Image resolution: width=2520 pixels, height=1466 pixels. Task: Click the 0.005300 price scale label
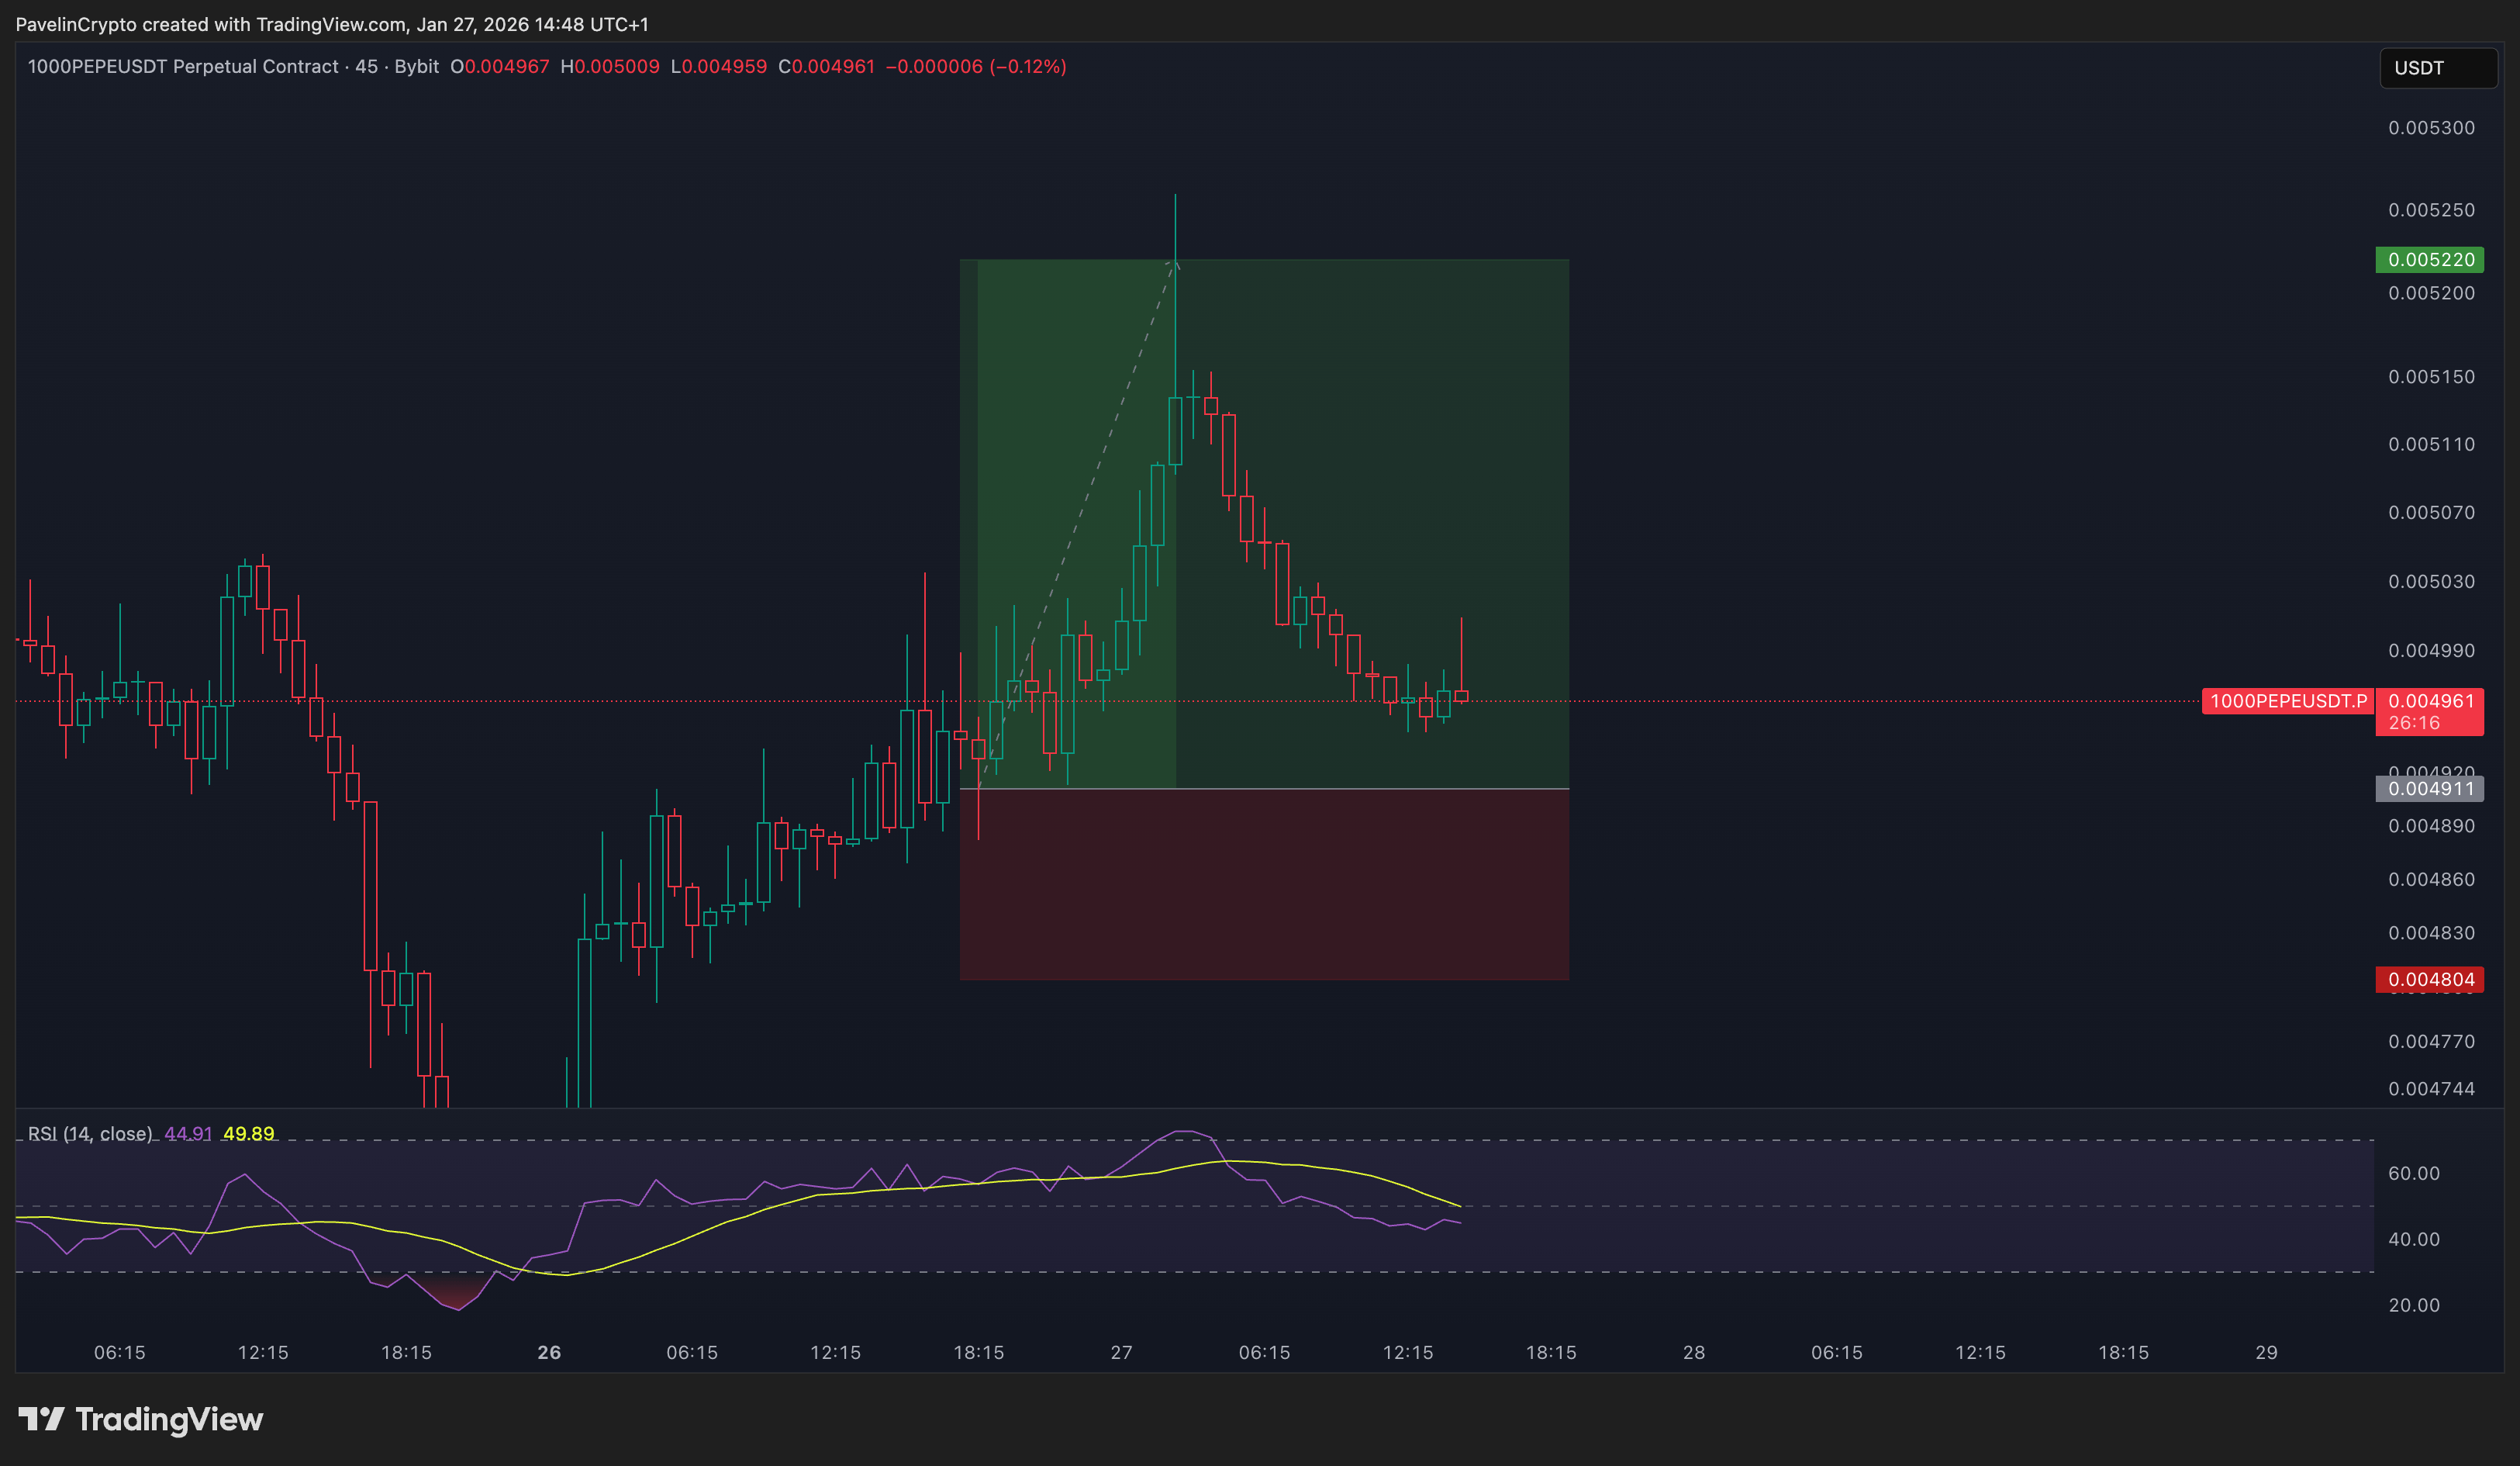2431,128
